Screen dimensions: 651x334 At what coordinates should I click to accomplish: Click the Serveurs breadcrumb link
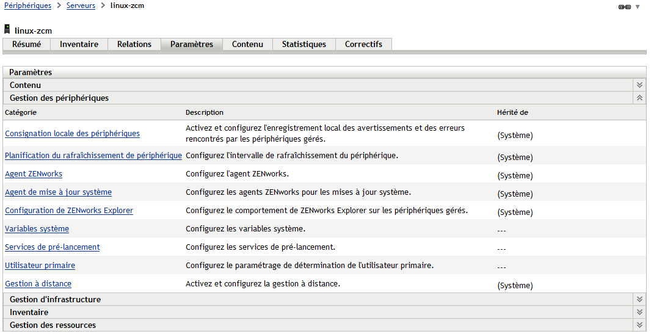pos(81,5)
